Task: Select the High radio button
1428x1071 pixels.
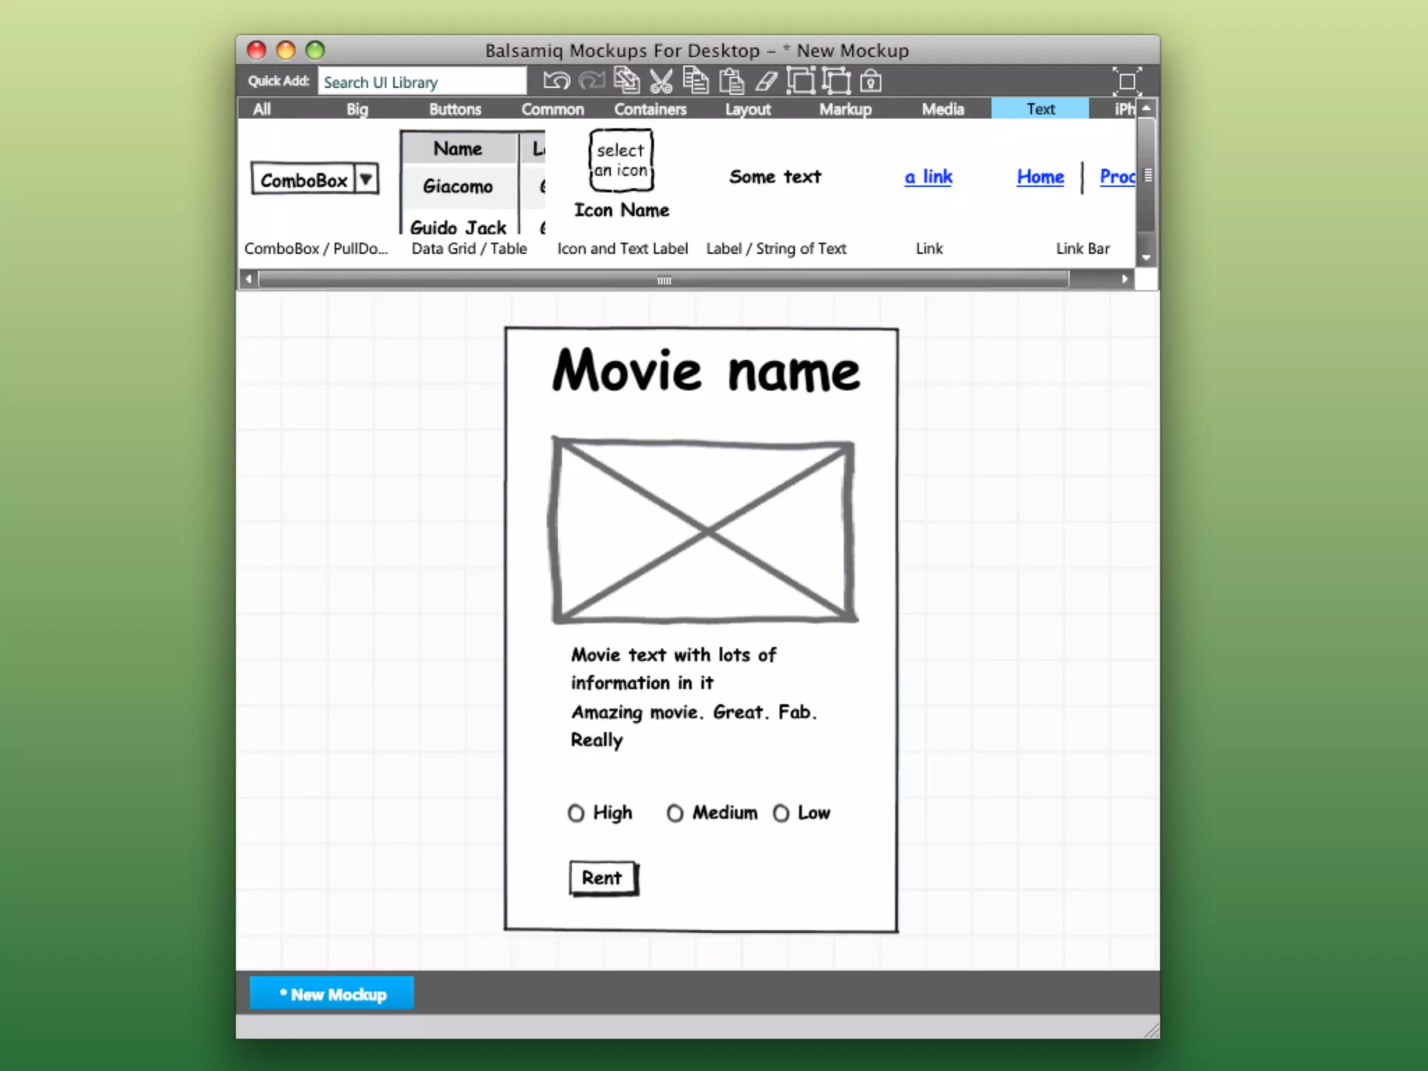Action: 576,813
